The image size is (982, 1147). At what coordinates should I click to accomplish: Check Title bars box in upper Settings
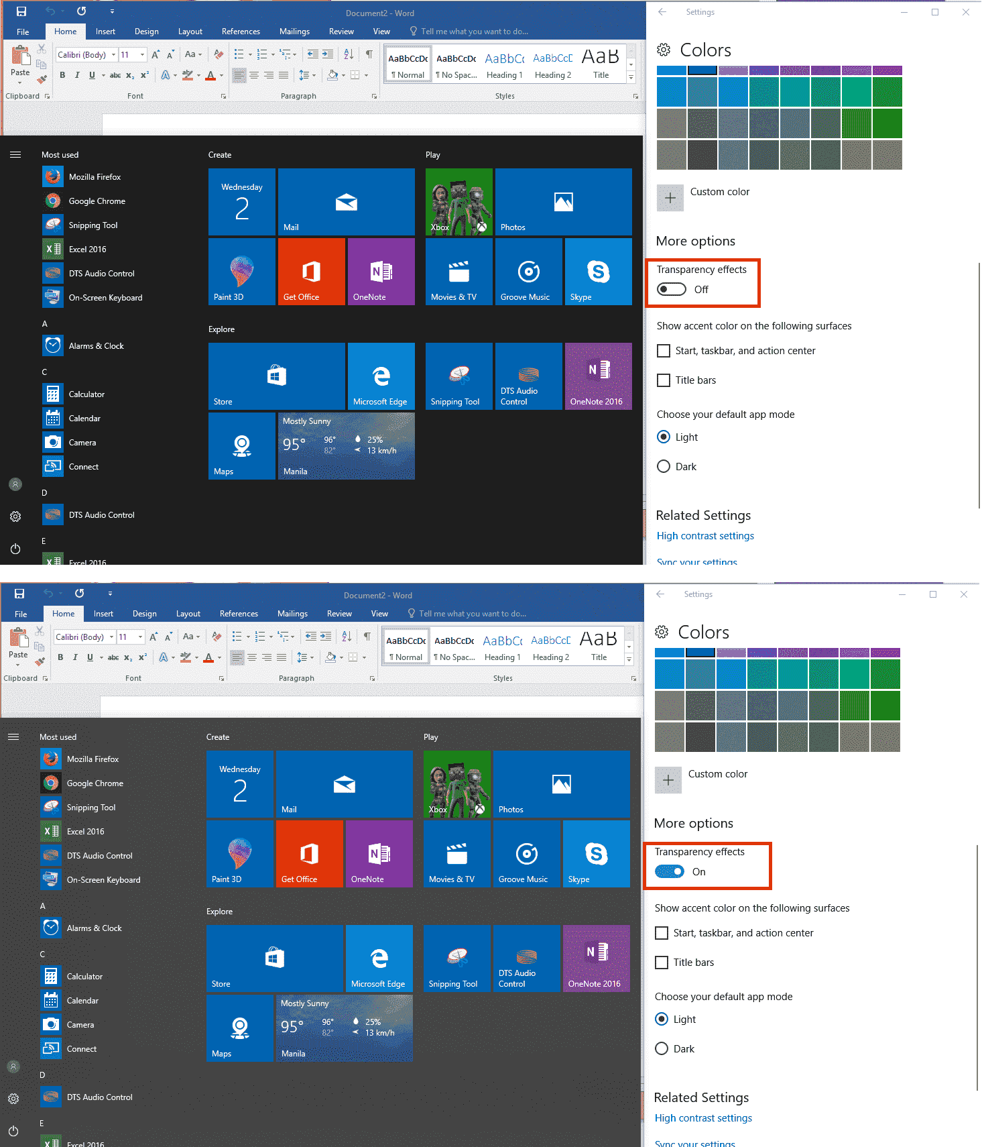click(x=664, y=380)
